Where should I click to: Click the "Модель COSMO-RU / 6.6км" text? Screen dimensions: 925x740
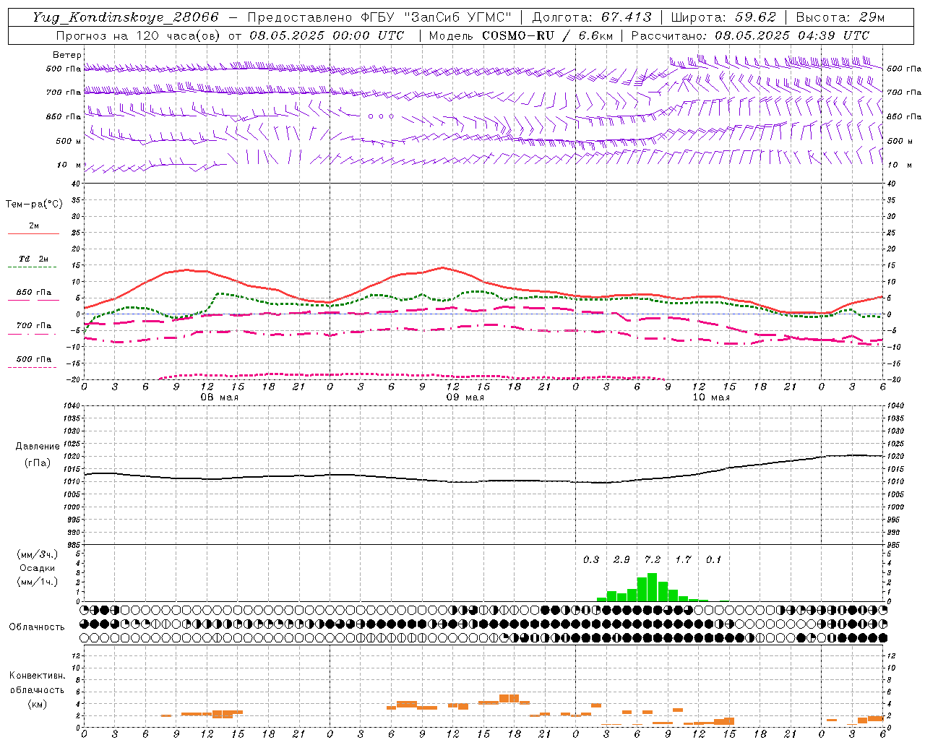pos(521,35)
